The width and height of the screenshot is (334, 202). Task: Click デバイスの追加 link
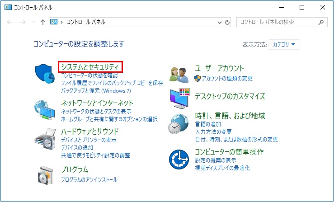tap(77, 147)
